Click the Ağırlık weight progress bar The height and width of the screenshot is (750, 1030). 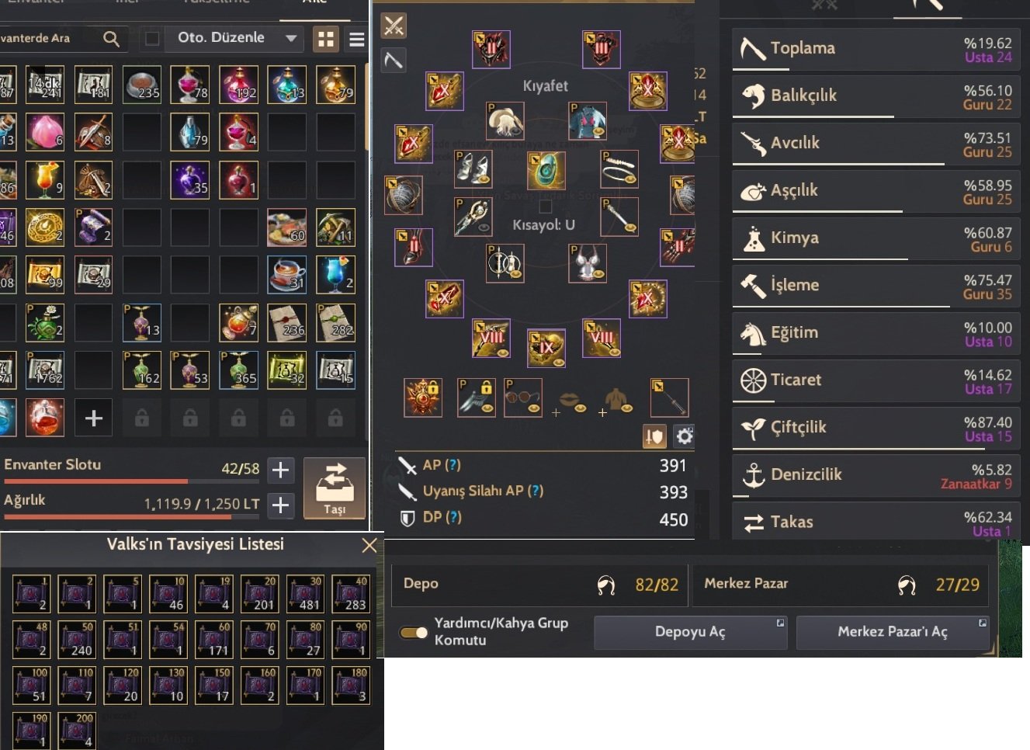coord(130,517)
